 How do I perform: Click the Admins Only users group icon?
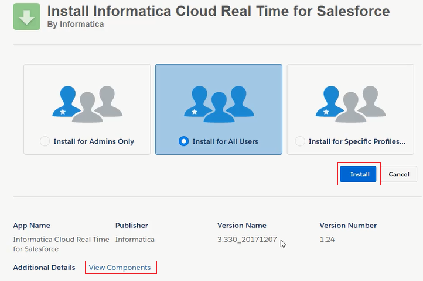click(x=87, y=105)
